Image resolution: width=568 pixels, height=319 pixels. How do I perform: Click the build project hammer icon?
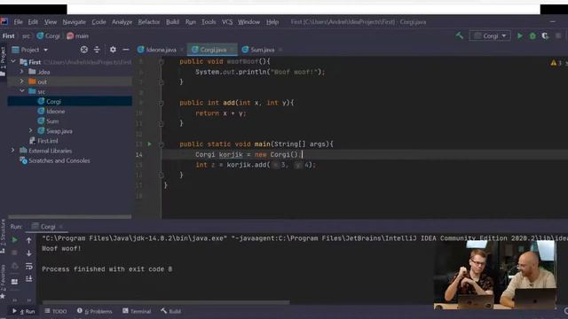click(x=460, y=35)
